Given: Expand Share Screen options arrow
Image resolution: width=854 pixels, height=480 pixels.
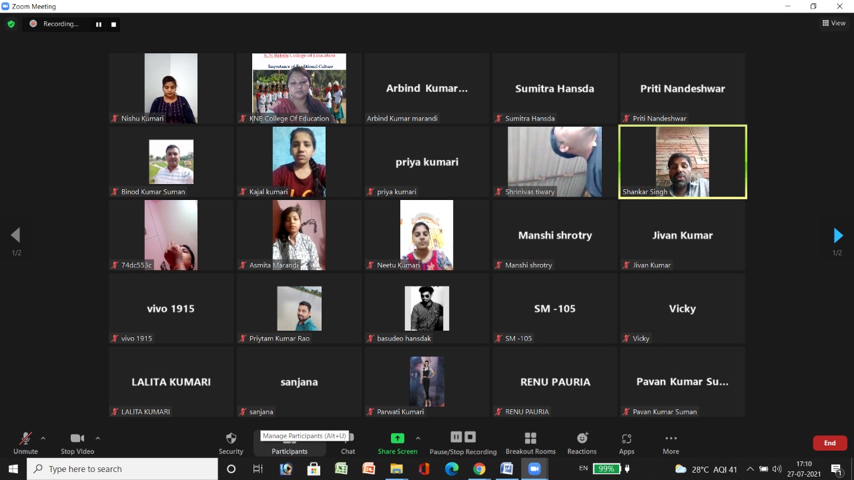Looking at the screenshot, I should pyautogui.click(x=418, y=438).
